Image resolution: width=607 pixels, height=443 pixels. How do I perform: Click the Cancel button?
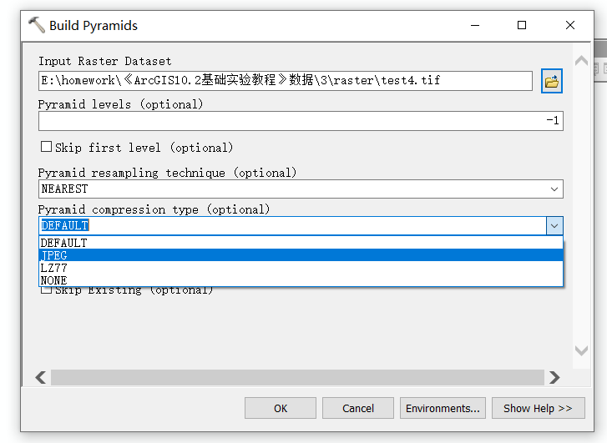(358, 408)
